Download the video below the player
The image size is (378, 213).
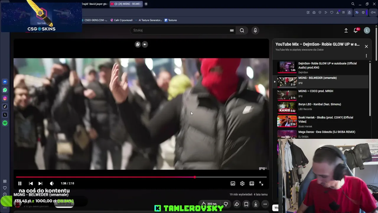256,204
